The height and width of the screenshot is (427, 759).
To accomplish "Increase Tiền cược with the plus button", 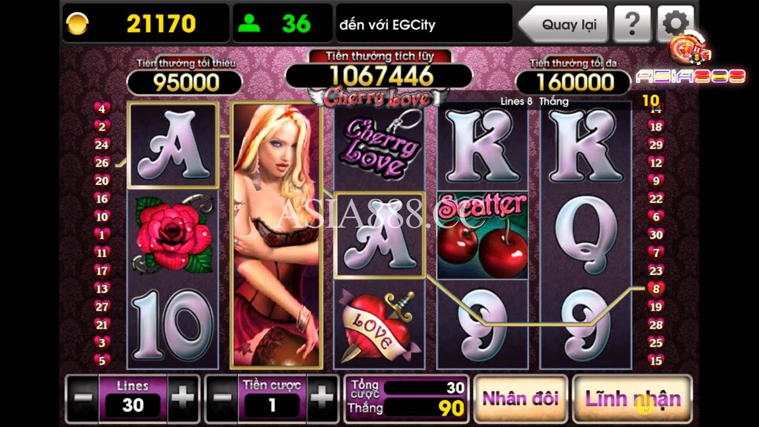I will (322, 399).
